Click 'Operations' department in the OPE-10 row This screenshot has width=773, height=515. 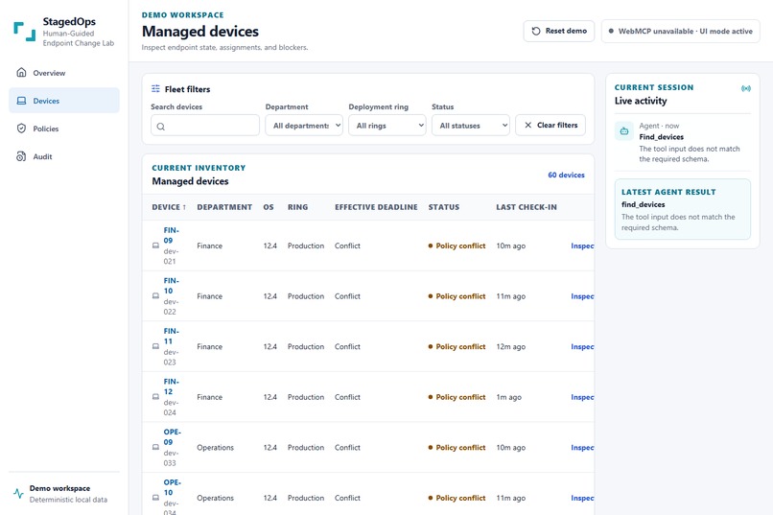[x=216, y=498]
